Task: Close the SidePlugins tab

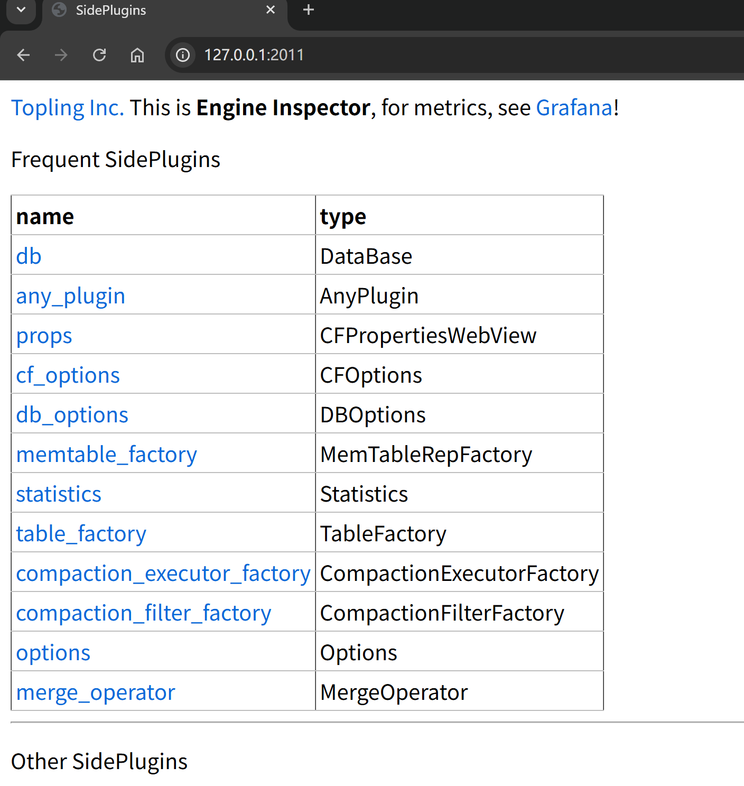Action: (x=271, y=10)
